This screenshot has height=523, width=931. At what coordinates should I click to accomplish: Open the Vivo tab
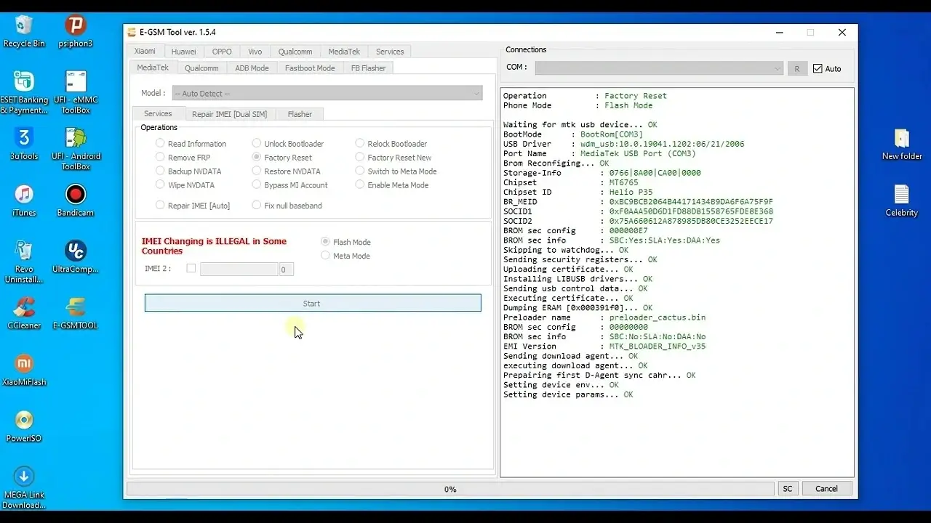(x=255, y=52)
